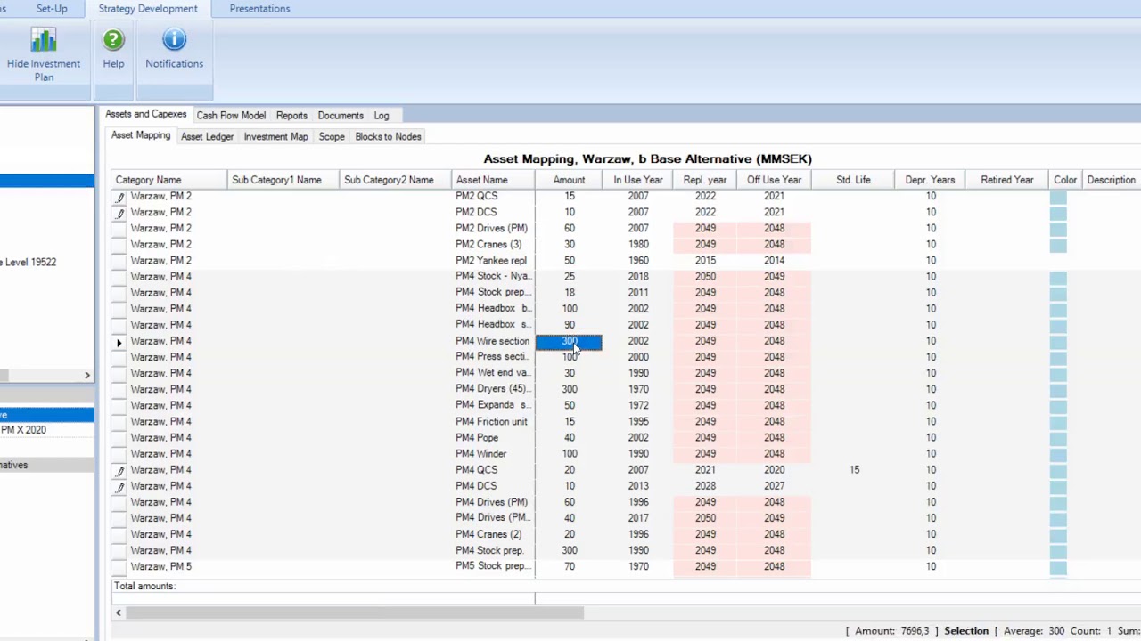
Task: Click Amount 18 for PM4 Stock prep.
Action: (x=569, y=293)
